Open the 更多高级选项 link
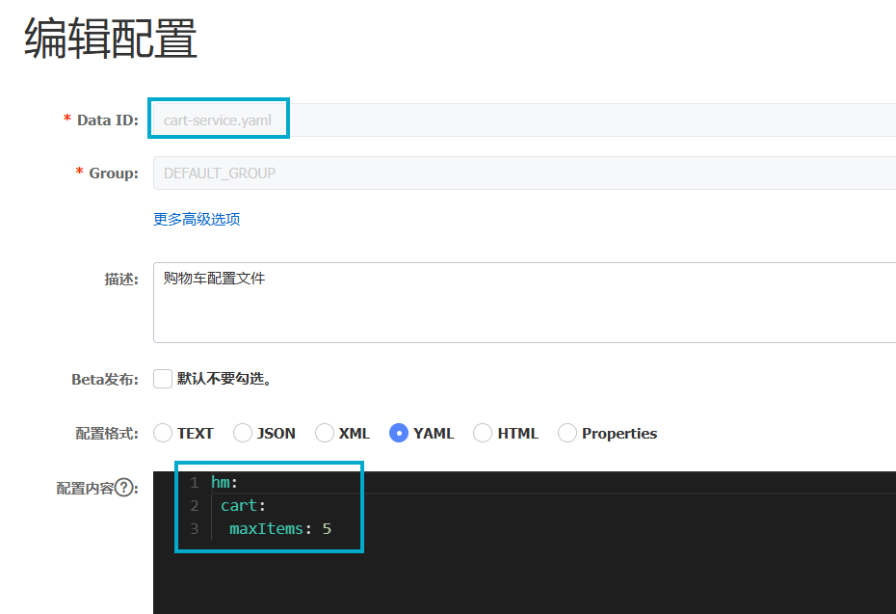 click(197, 219)
